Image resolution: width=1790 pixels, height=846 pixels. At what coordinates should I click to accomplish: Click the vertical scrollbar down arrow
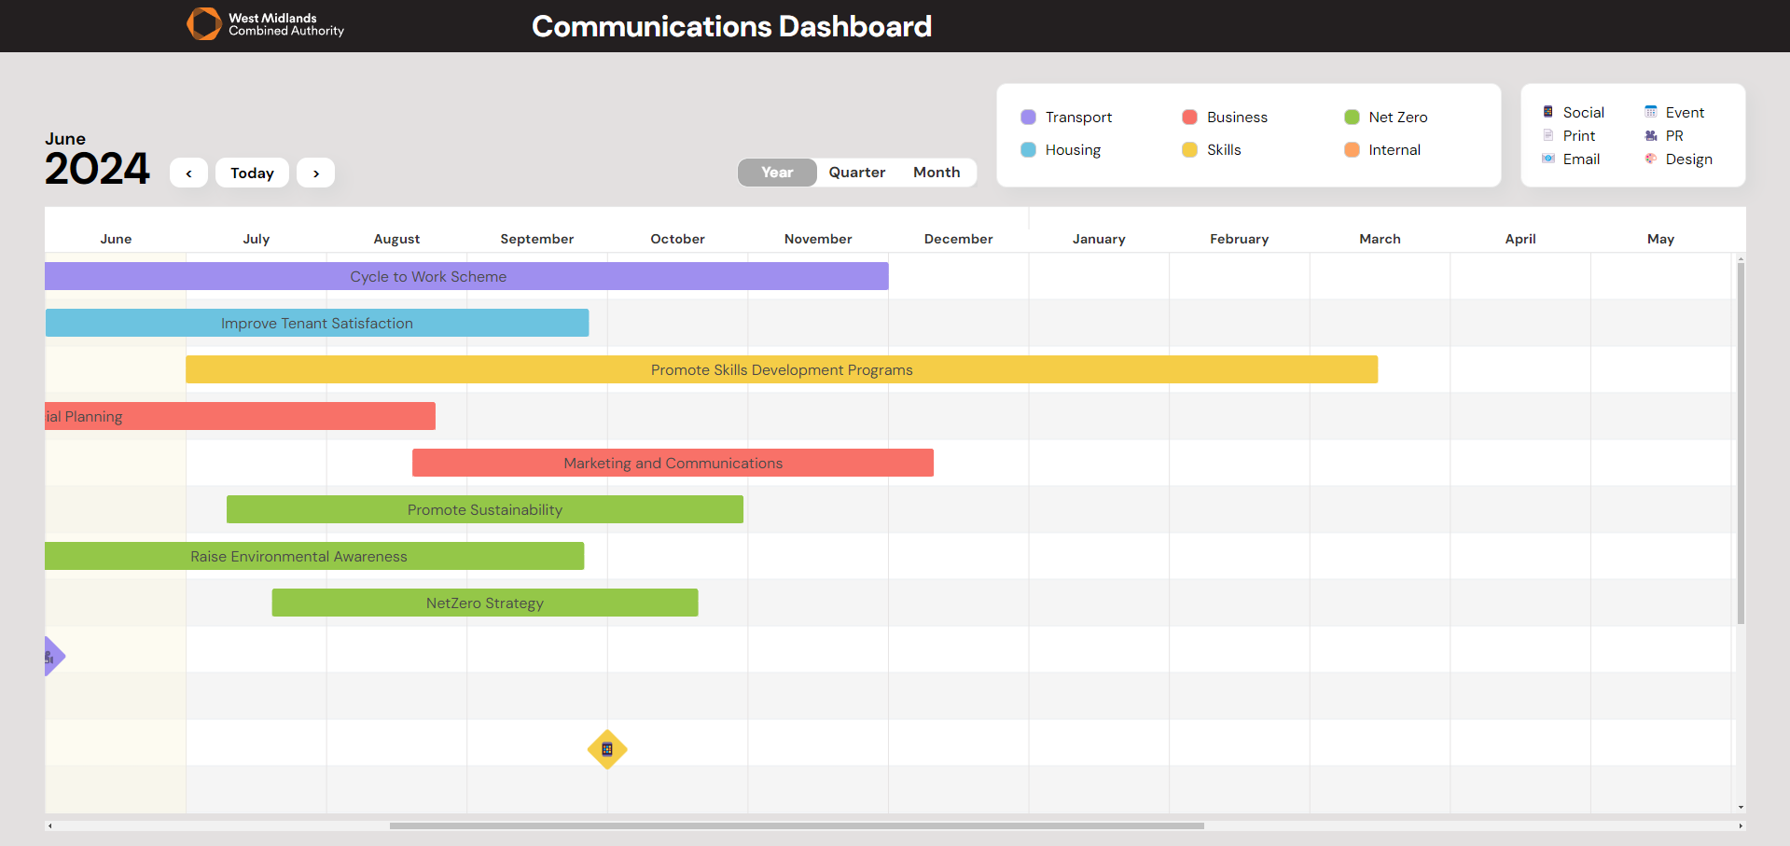pos(1741,808)
